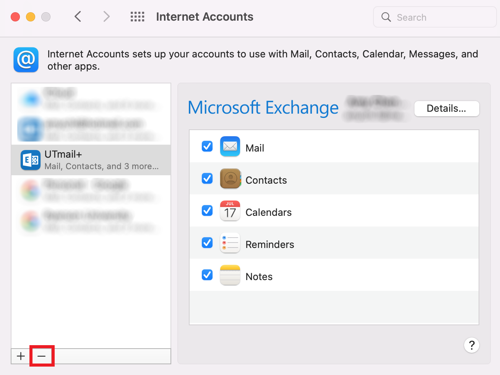Click the Calendars label text
Viewport: 500px width, 375px height.
point(269,212)
